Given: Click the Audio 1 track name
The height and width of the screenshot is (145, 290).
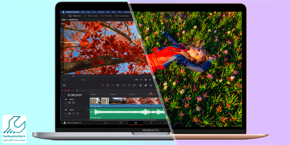Looking at the screenshot, I should click(72, 110).
